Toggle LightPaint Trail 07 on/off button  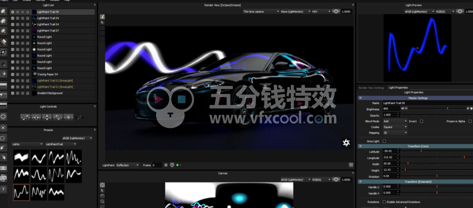click(x=13, y=30)
